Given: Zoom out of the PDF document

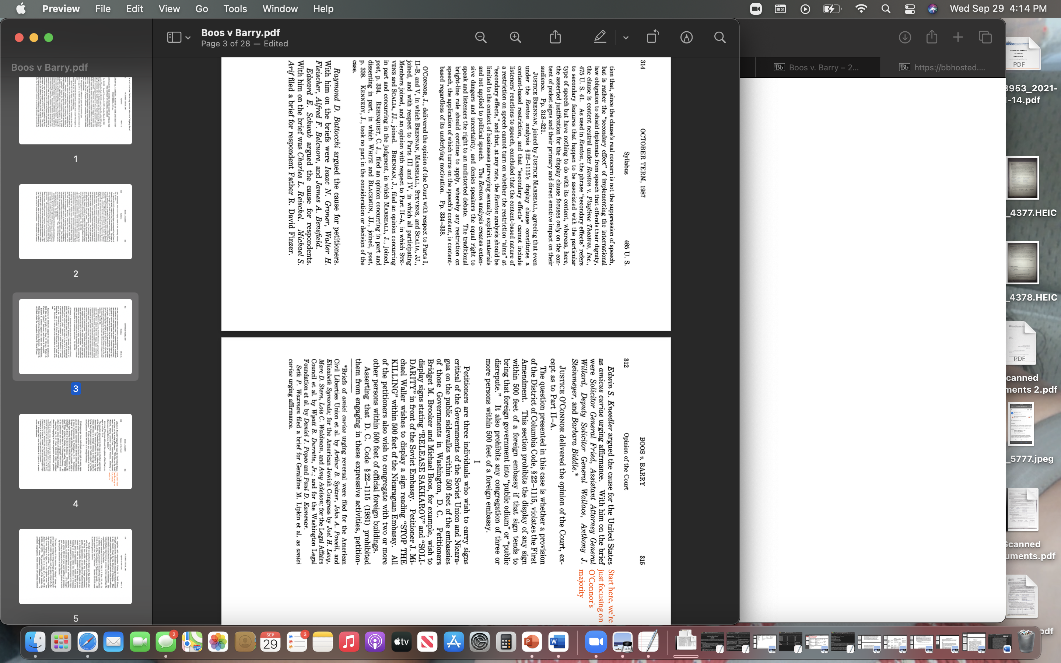Looking at the screenshot, I should point(480,37).
